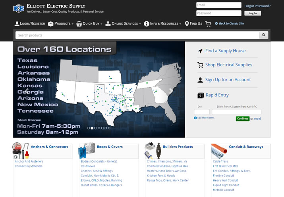This screenshot has height=197, width=284.
Task: Open the Cable Trays link
Action: coord(220,161)
